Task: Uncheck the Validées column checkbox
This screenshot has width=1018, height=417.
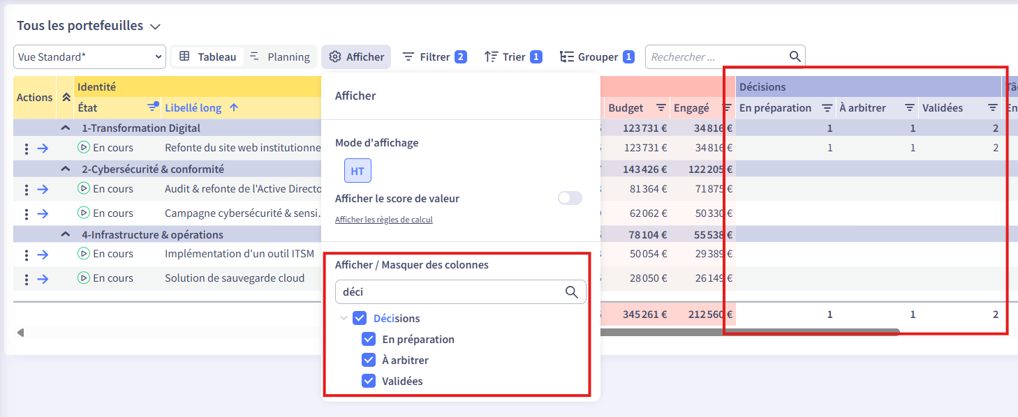Action: click(x=369, y=381)
